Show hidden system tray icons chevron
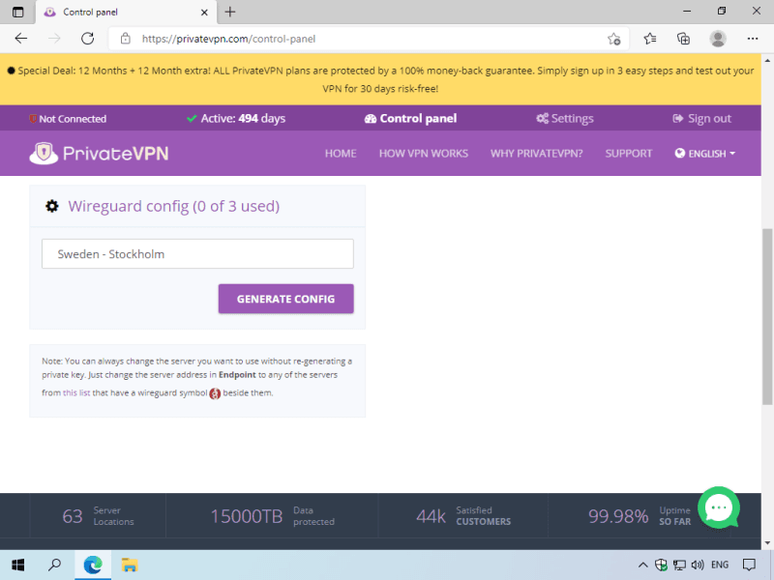Image resolution: width=774 pixels, height=580 pixels. coord(643,565)
